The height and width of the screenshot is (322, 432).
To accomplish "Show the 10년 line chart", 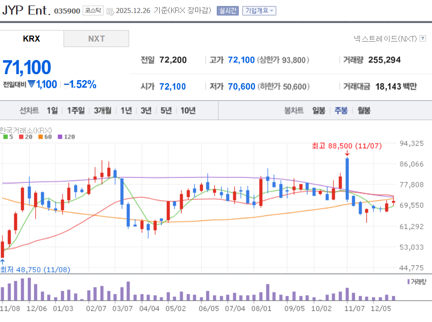I will [x=188, y=111].
